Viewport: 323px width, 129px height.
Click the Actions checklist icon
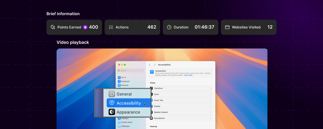coord(111,27)
